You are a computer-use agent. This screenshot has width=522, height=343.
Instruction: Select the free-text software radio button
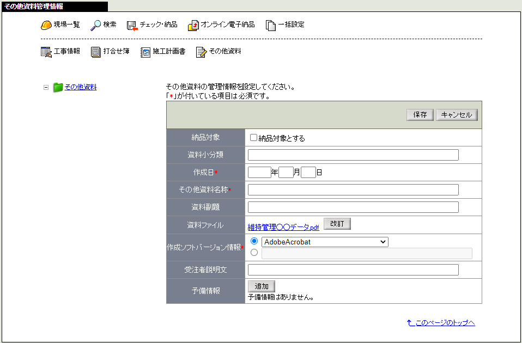click(x=254, y=253)
